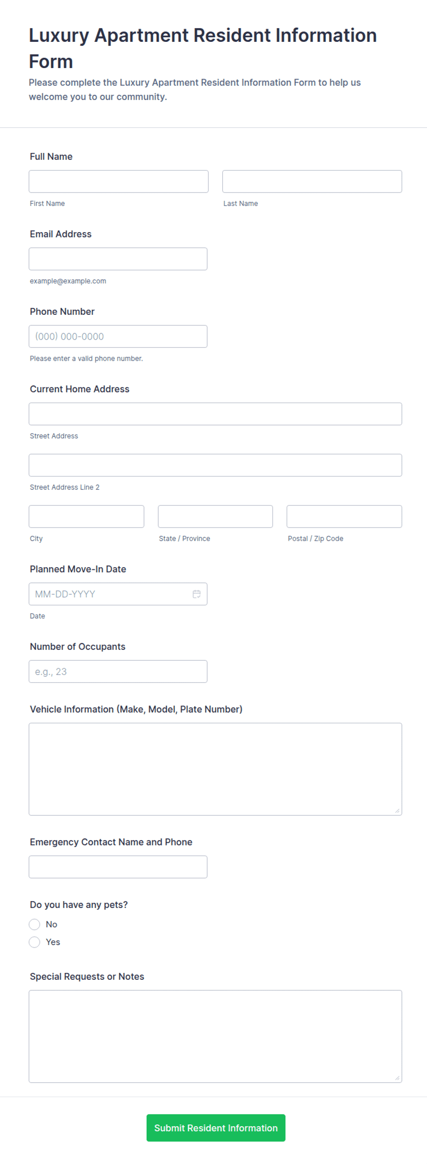Viewport: 427px width, 1164px height.
Task: Click the Street Address field
Action: pos(215,414)
